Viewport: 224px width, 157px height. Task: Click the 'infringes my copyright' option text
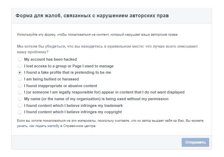(x=73, y=112)
